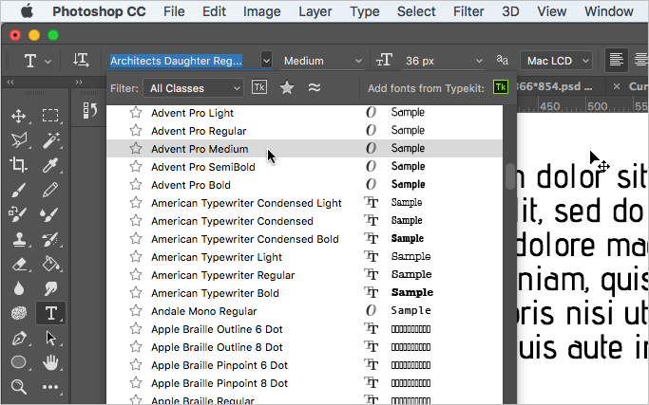
Task: Select the History Brush tool
Action: tap(50, 239)
